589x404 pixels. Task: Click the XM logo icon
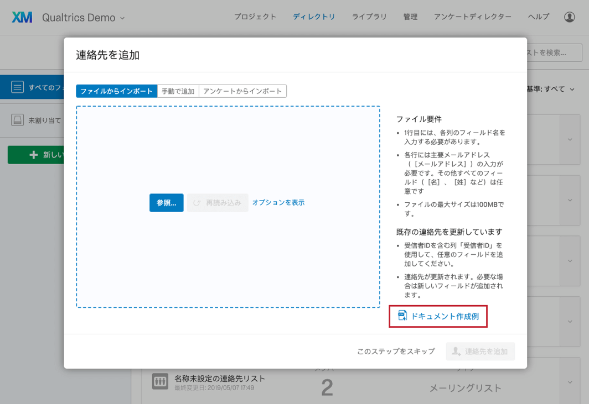(22, 17)
